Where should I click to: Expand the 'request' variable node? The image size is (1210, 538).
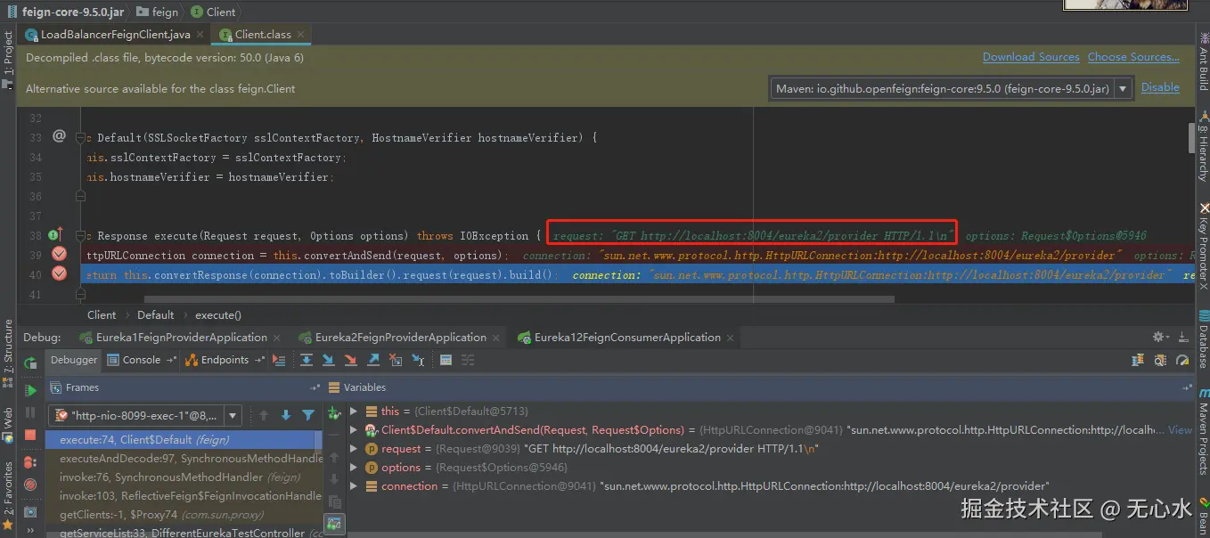pyautogui.click(x=354, y=449)
